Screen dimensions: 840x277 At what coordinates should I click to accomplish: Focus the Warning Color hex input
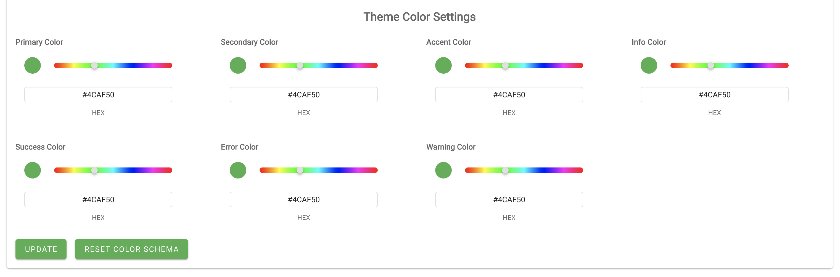(509, 200)
